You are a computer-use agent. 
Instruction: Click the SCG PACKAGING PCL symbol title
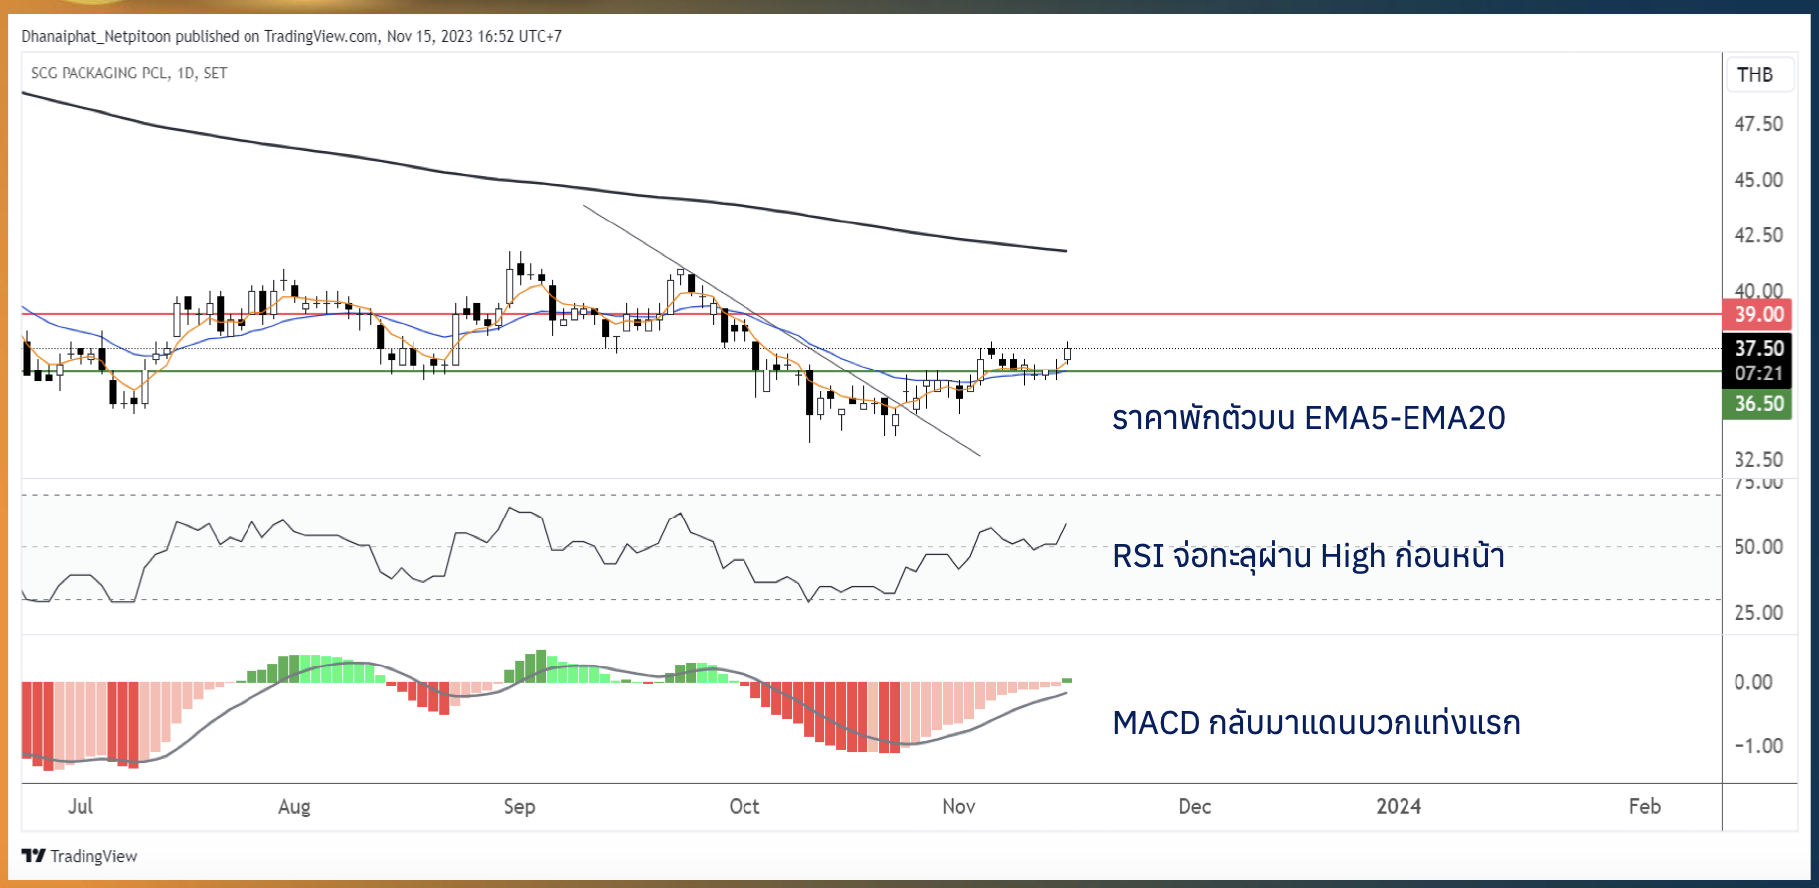coord(128,73)
